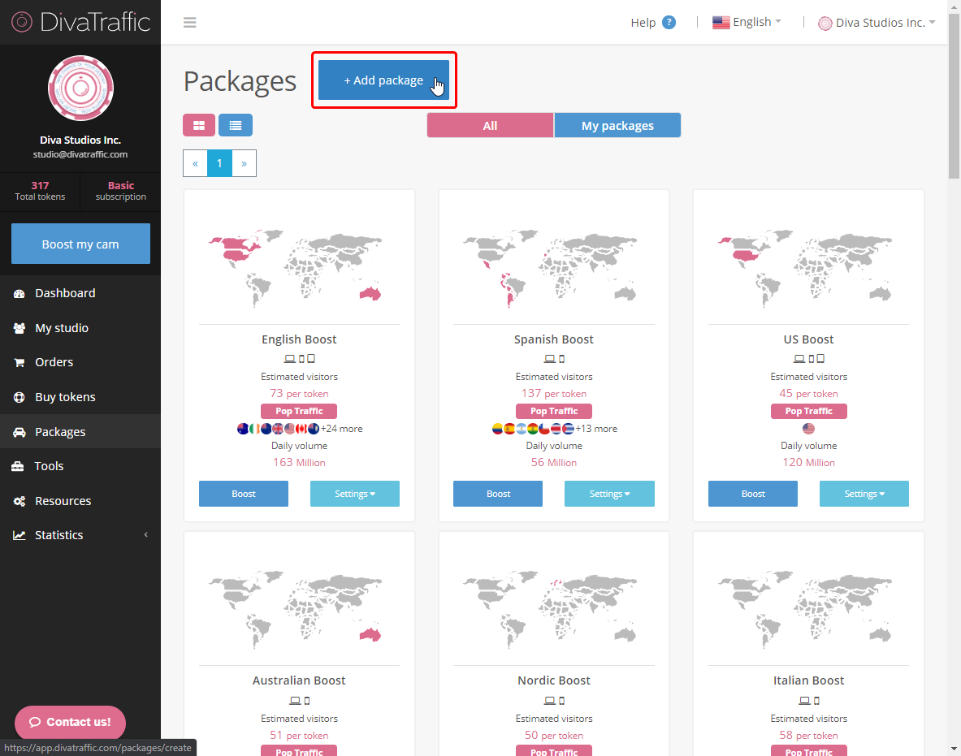The image size is (961, 756).
Task: Click the Packages car icon
Action: pyautogui.click(x=19, y=432)
